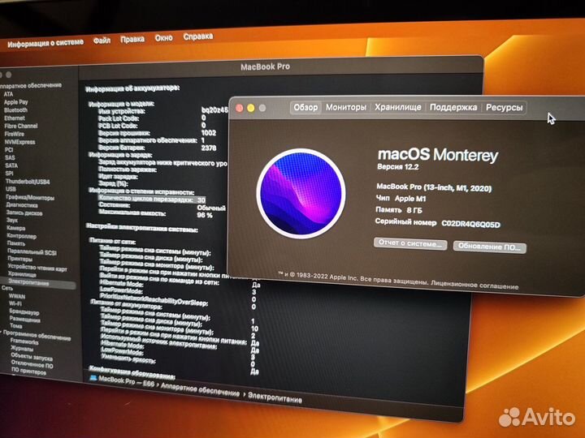
Task: Switch to the Ресурсы tab
Action: 504,108
